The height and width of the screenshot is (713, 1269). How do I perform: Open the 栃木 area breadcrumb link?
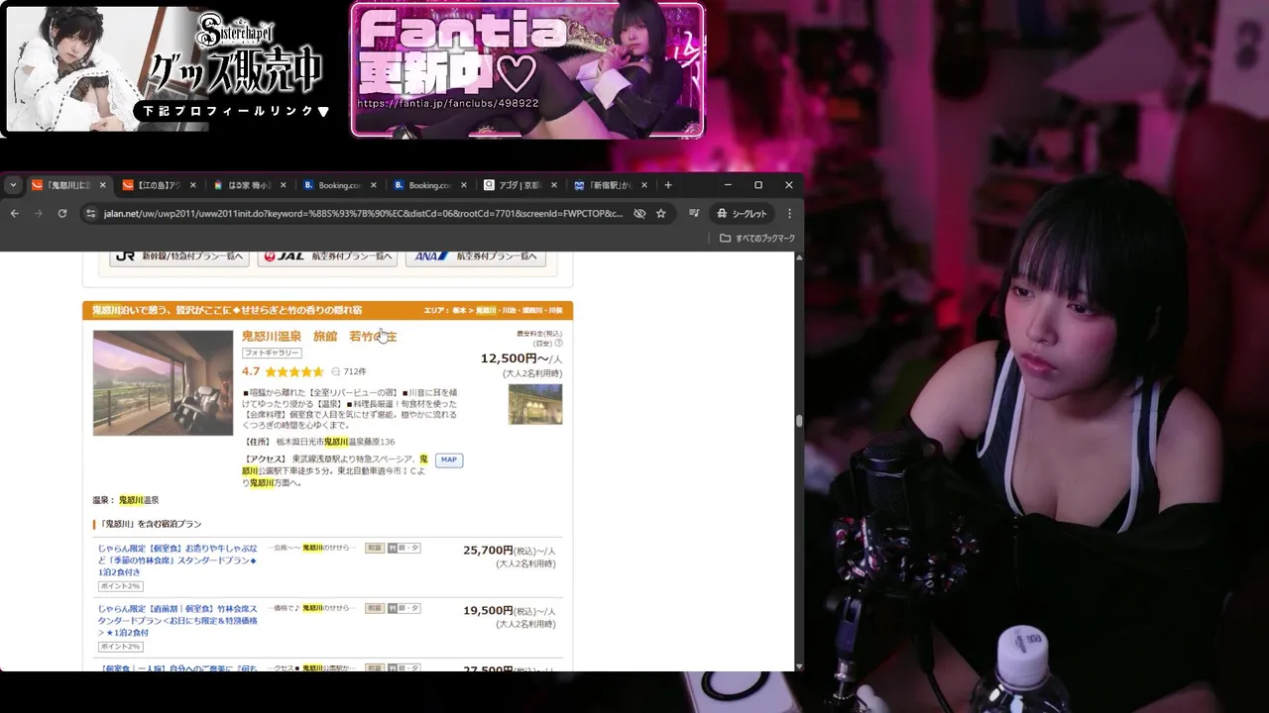pyautogui.click(x=460, y=311)
